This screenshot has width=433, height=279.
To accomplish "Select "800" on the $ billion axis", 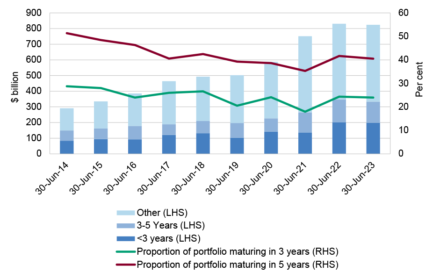I will coord(34,29).
